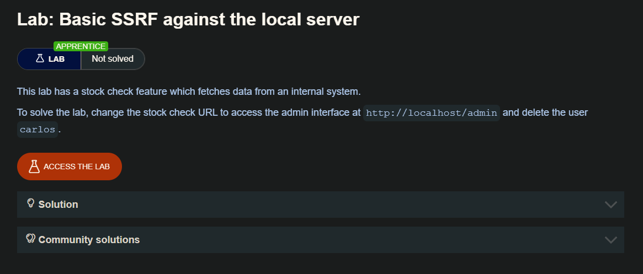Click the dark blue LAB label

point(56,59)
